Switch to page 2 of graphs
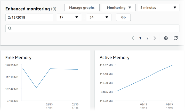 coord(147,38)
